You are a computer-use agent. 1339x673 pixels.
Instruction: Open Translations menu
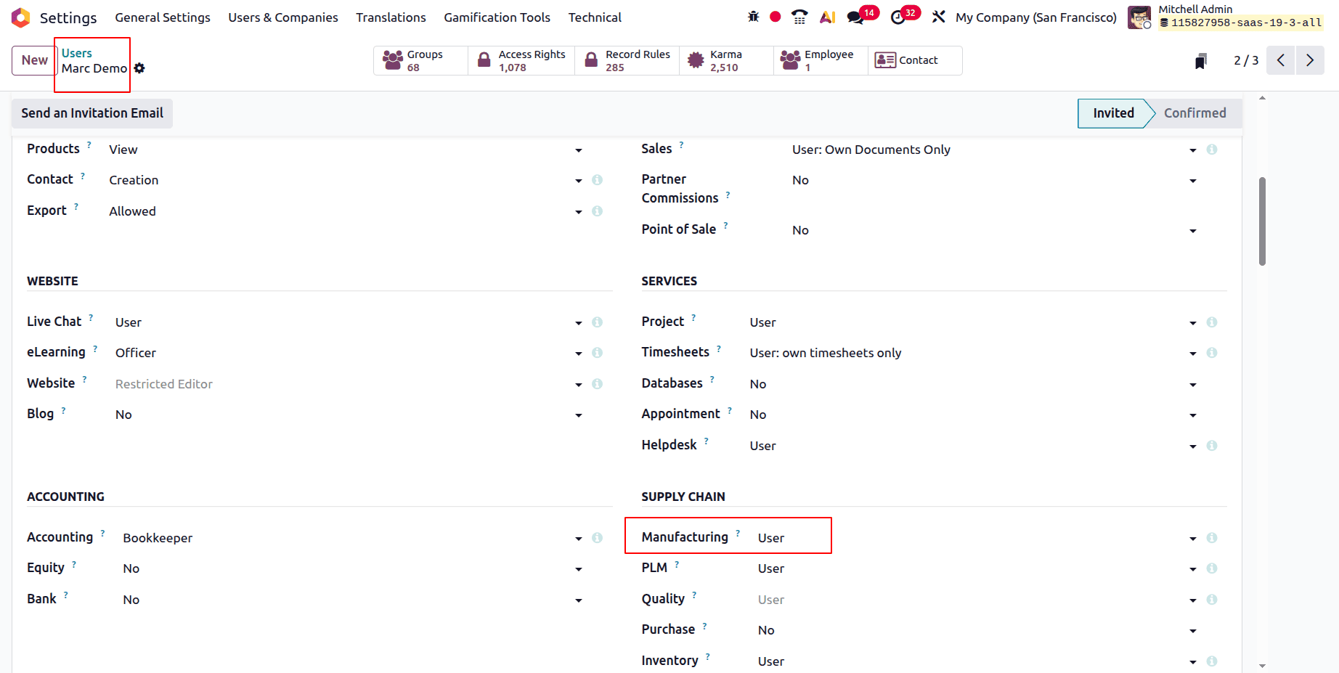pyautogui.click(x=391, y=17)
